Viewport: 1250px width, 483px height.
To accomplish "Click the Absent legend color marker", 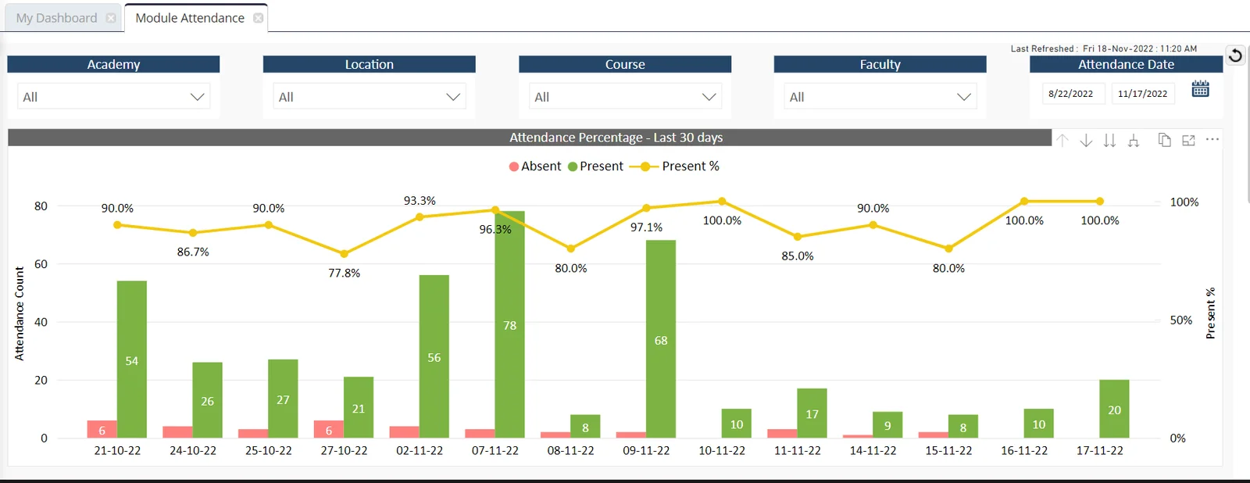I will (x=513, y=166).
